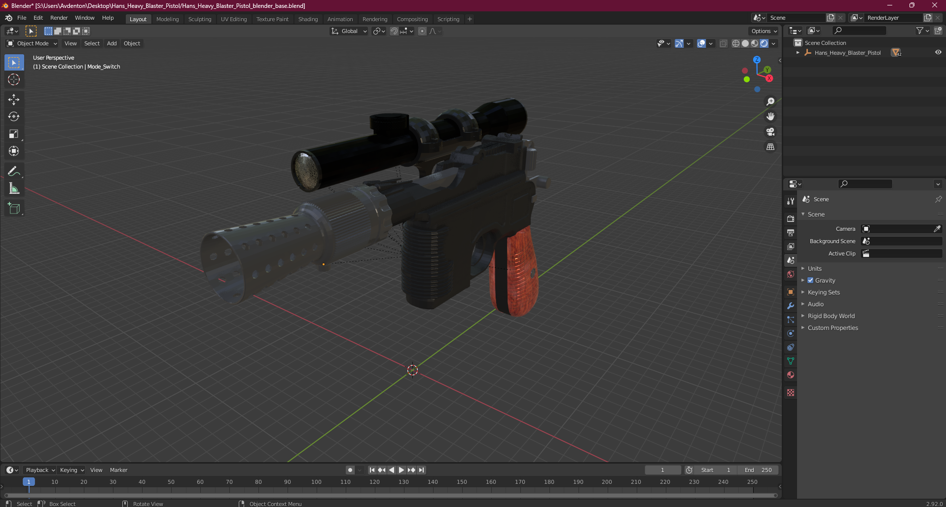Click the pan view hand icon
This screenshot has width=946, height=507.
pyautogui.click(x=770, y=117)
